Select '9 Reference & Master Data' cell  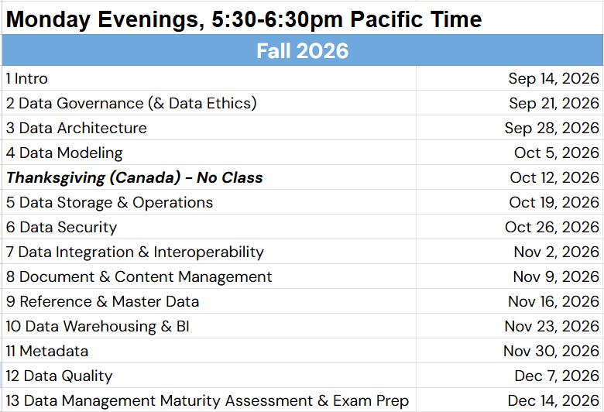tap(209, 301)
